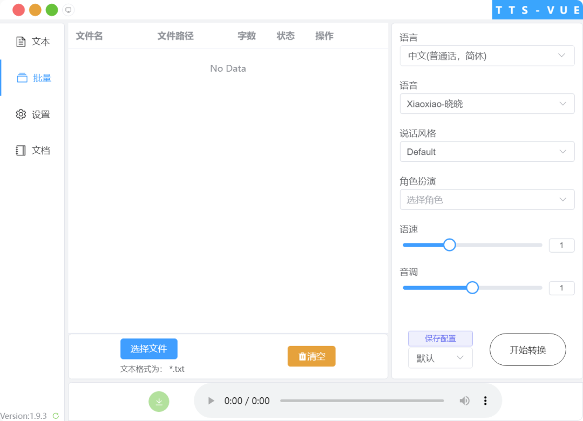Open settings via the 设置 gear icon

tap(21, 114)
